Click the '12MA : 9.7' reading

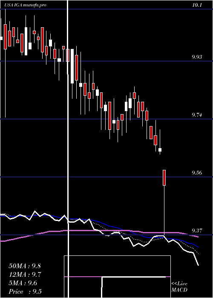(25, 275)
